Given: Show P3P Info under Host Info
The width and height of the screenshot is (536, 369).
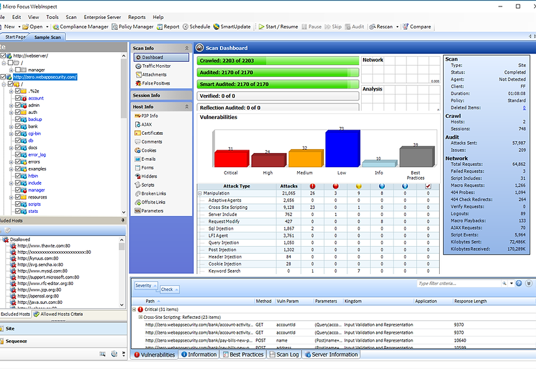Looking at the screenshot, I should [x=146, y=116].
